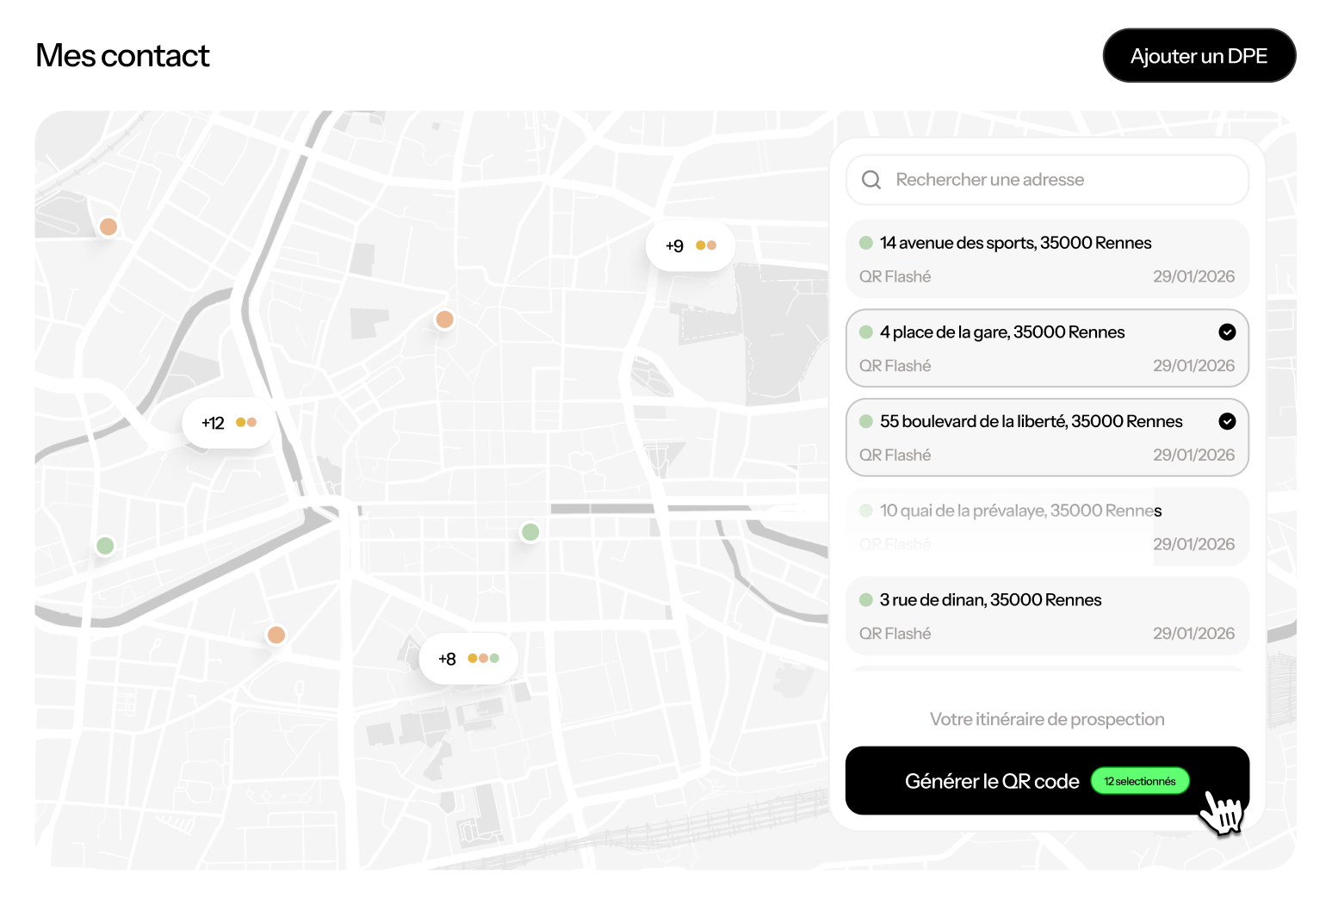Uncheck the 4 place de la gare checkmark
The height and width of the screenshot is (905, 1332).
click(1228, 332)
